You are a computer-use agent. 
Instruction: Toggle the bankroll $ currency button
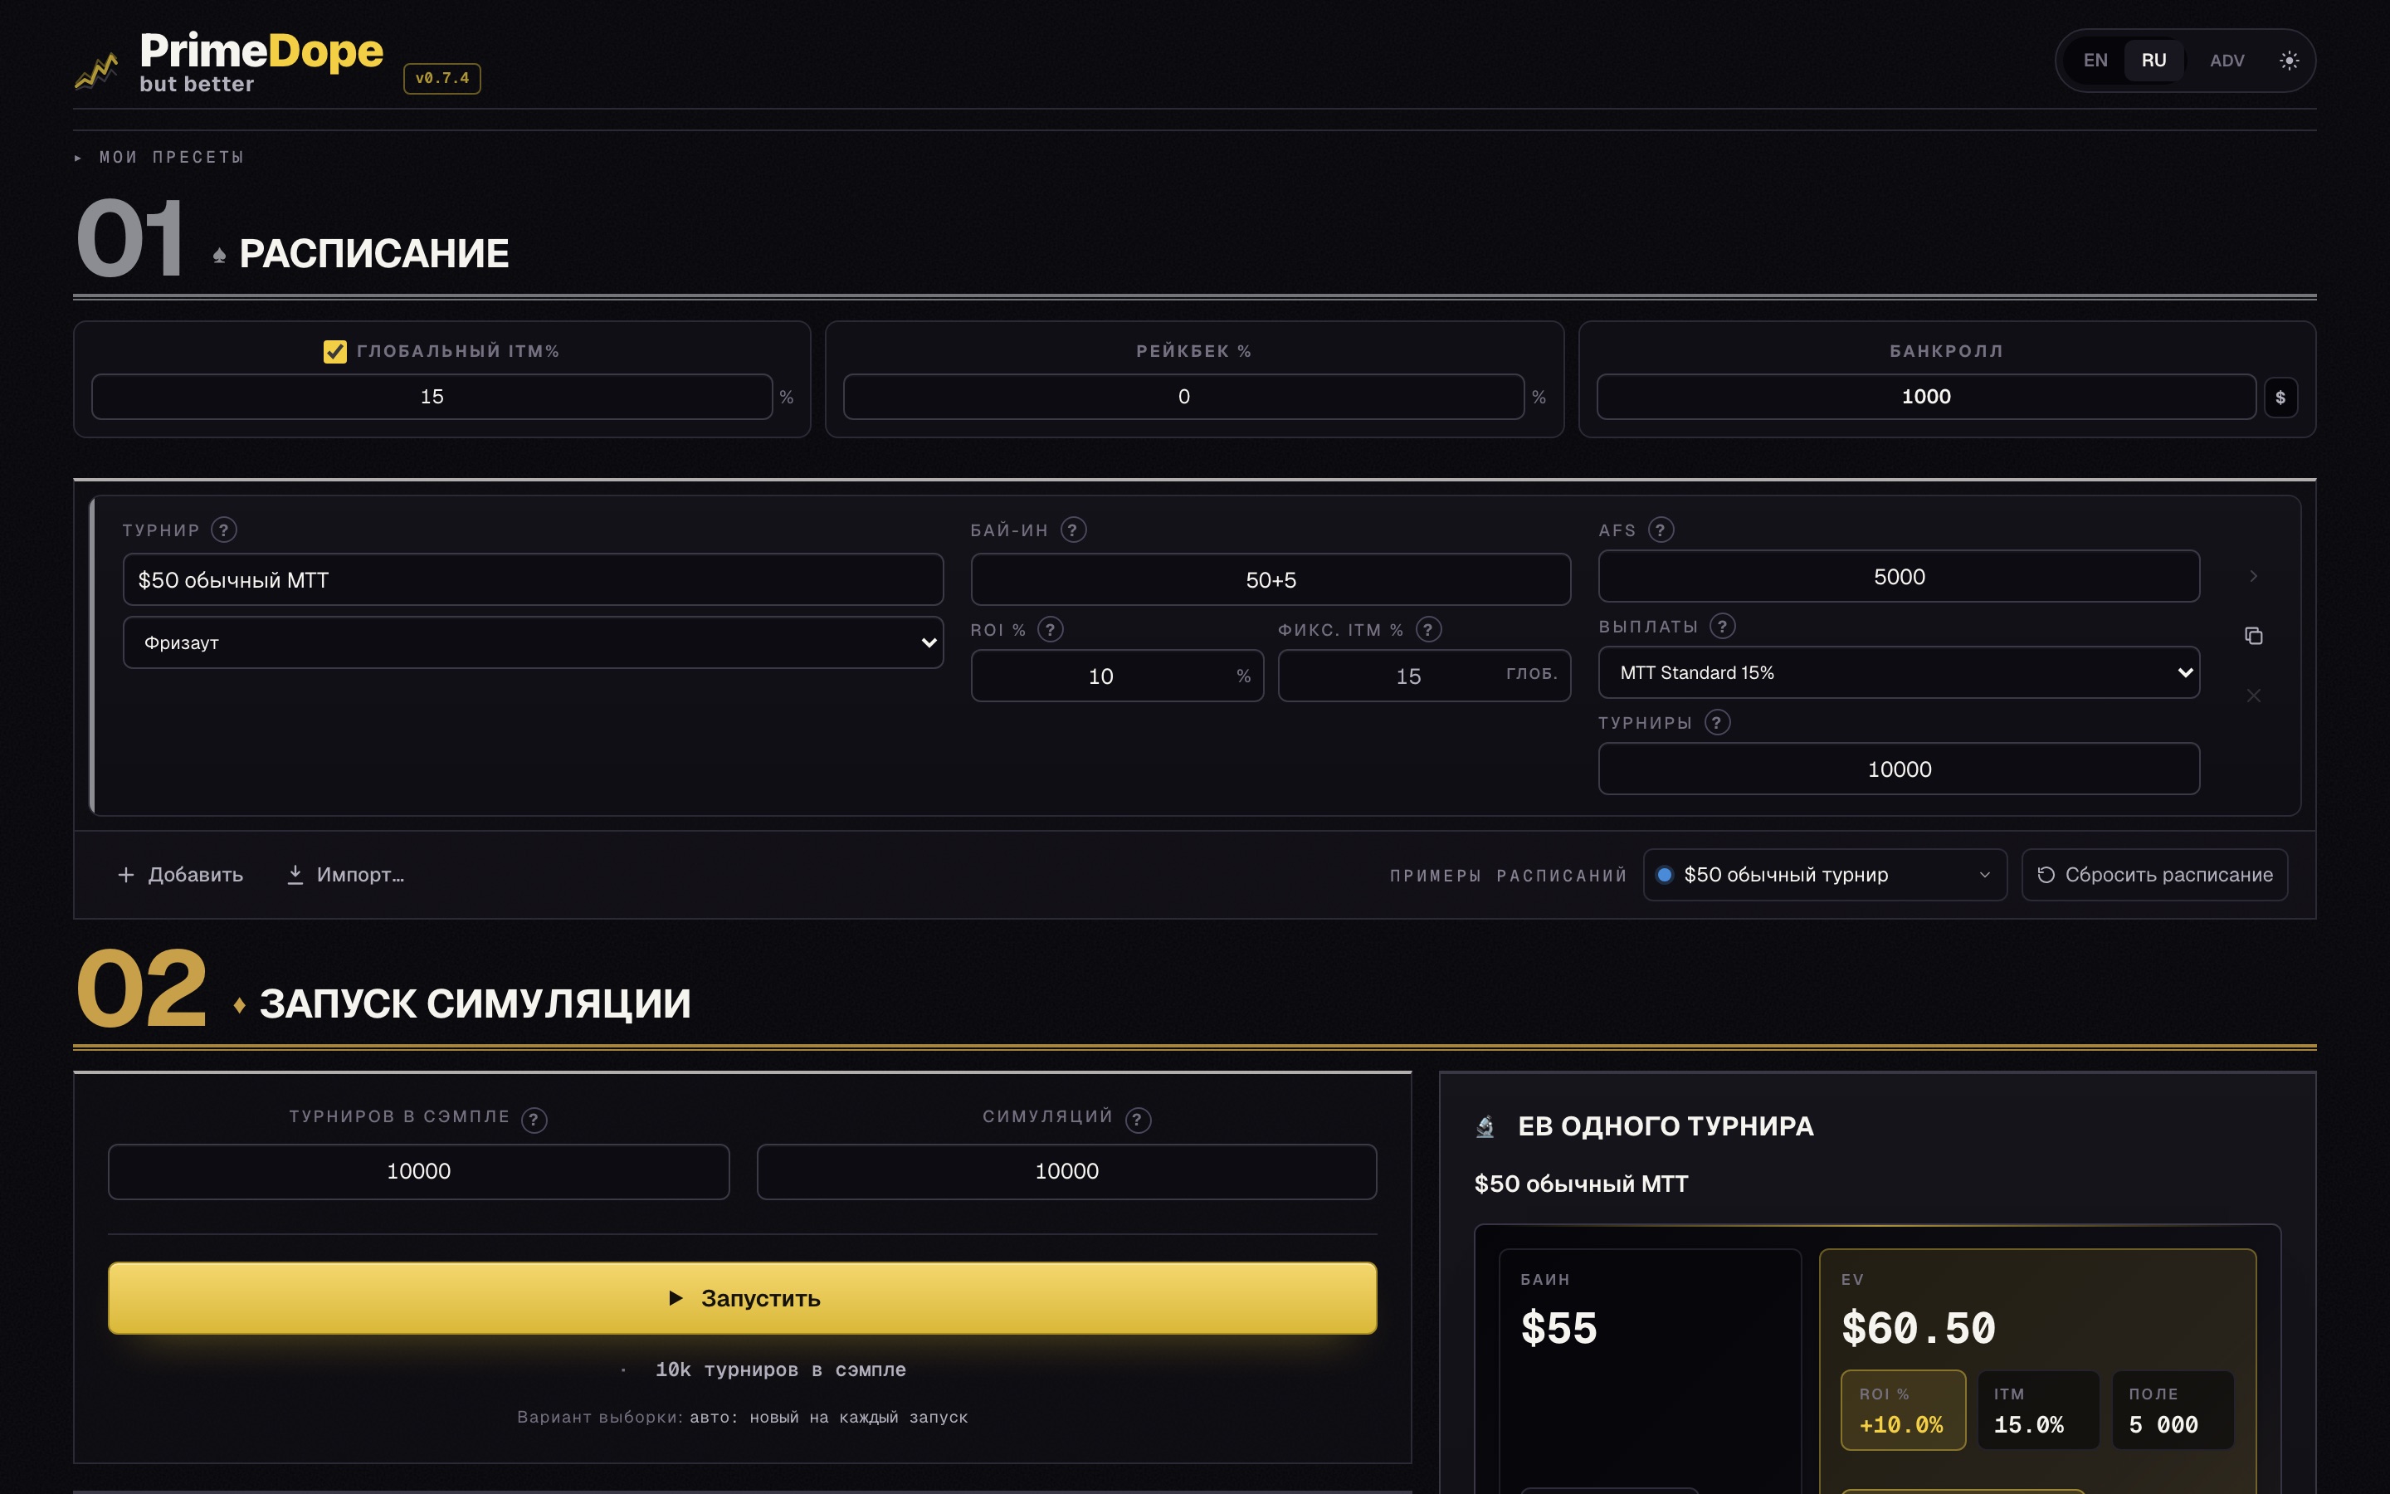(2280, 398)
